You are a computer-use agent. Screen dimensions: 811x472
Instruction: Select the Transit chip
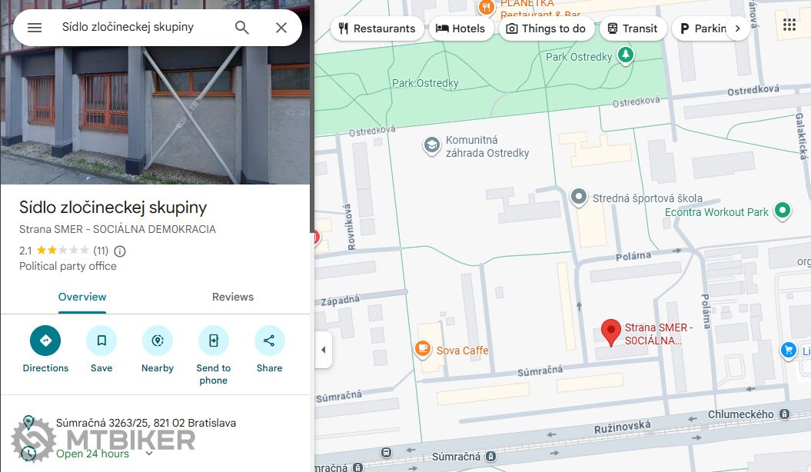tap(633, 28)
